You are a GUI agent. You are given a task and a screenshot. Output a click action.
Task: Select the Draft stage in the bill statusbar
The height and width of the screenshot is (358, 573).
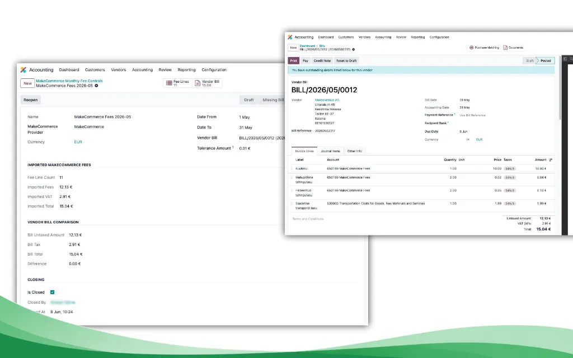[x=529, y=60]
